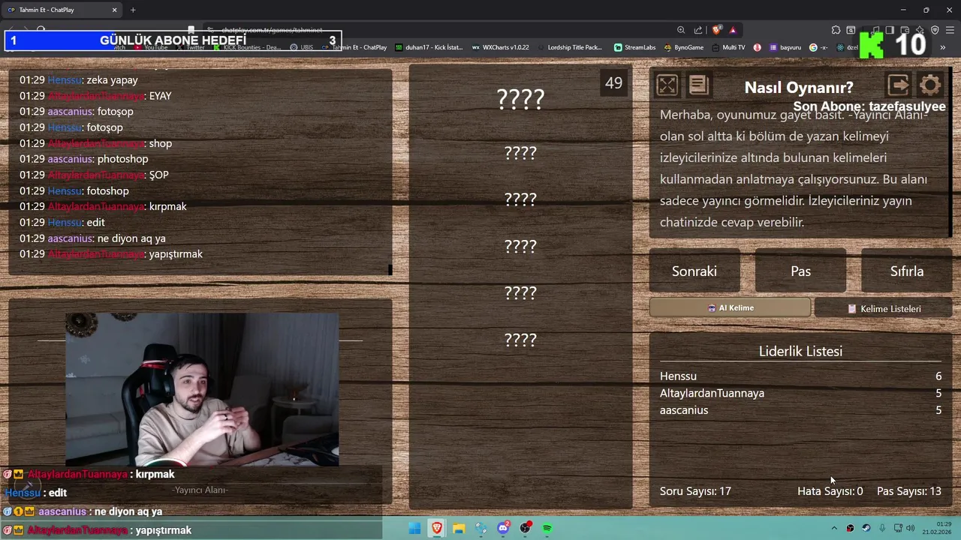Screen dimensions: 961x540
Task: Click Steam icon in system tray
Action: (x=866, y=528)
